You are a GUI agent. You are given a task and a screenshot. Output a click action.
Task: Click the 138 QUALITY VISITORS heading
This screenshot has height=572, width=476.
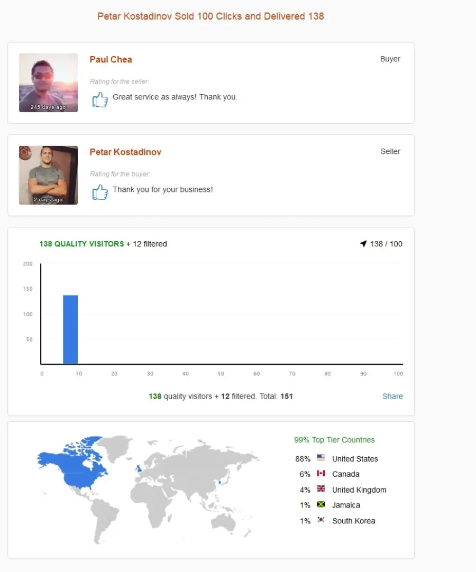tap(82, 244)
